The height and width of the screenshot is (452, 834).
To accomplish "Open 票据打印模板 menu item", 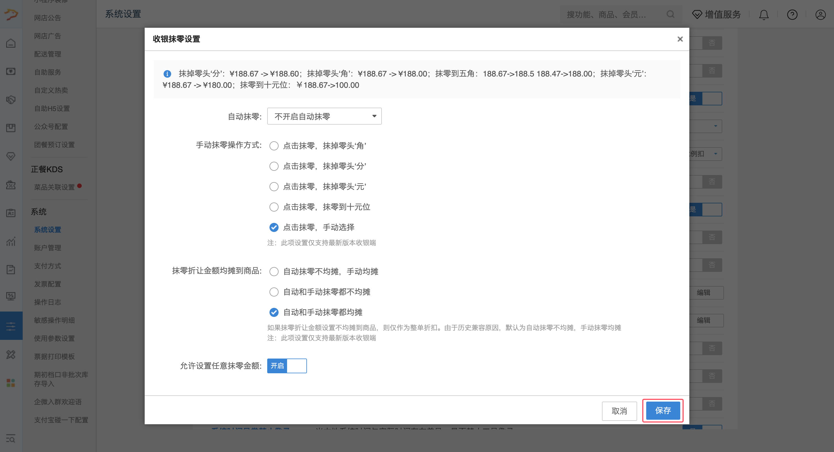I will 54,356.
